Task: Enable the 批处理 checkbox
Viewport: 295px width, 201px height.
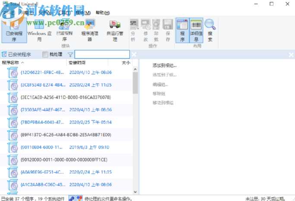Action: pyautogui.click(x=45, y=55)
